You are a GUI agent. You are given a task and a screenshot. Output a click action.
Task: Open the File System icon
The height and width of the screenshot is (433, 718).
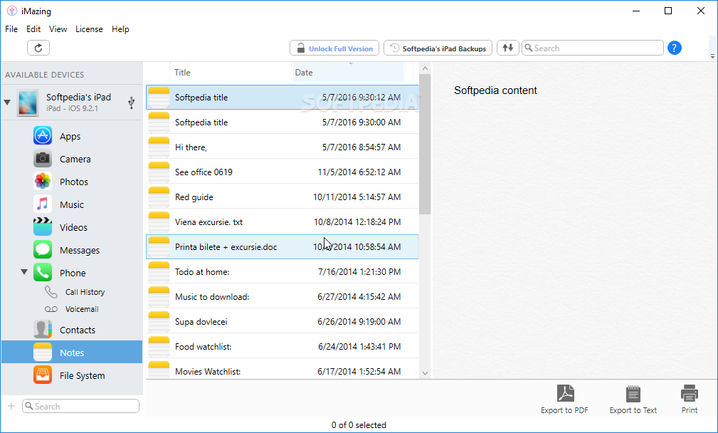[x=43, y=375]
